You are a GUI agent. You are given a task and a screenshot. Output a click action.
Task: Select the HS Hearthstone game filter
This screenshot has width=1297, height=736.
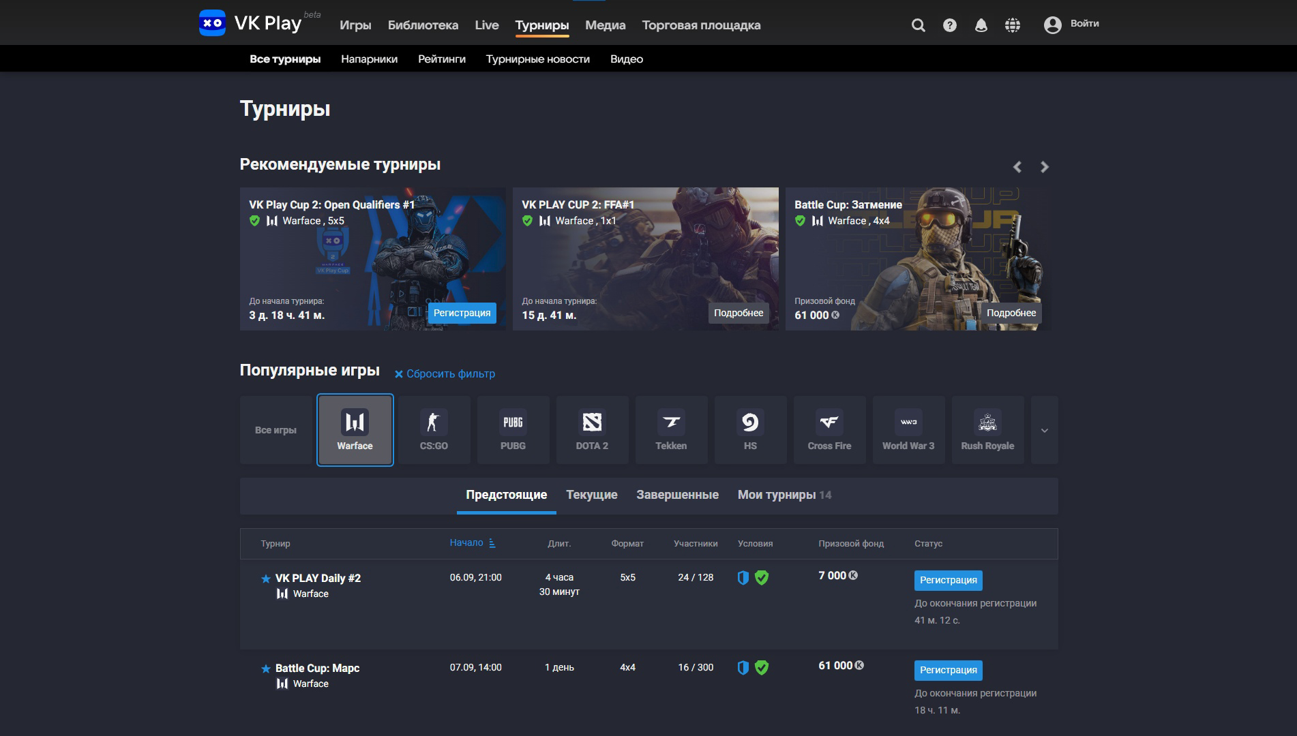coord(750,430)
